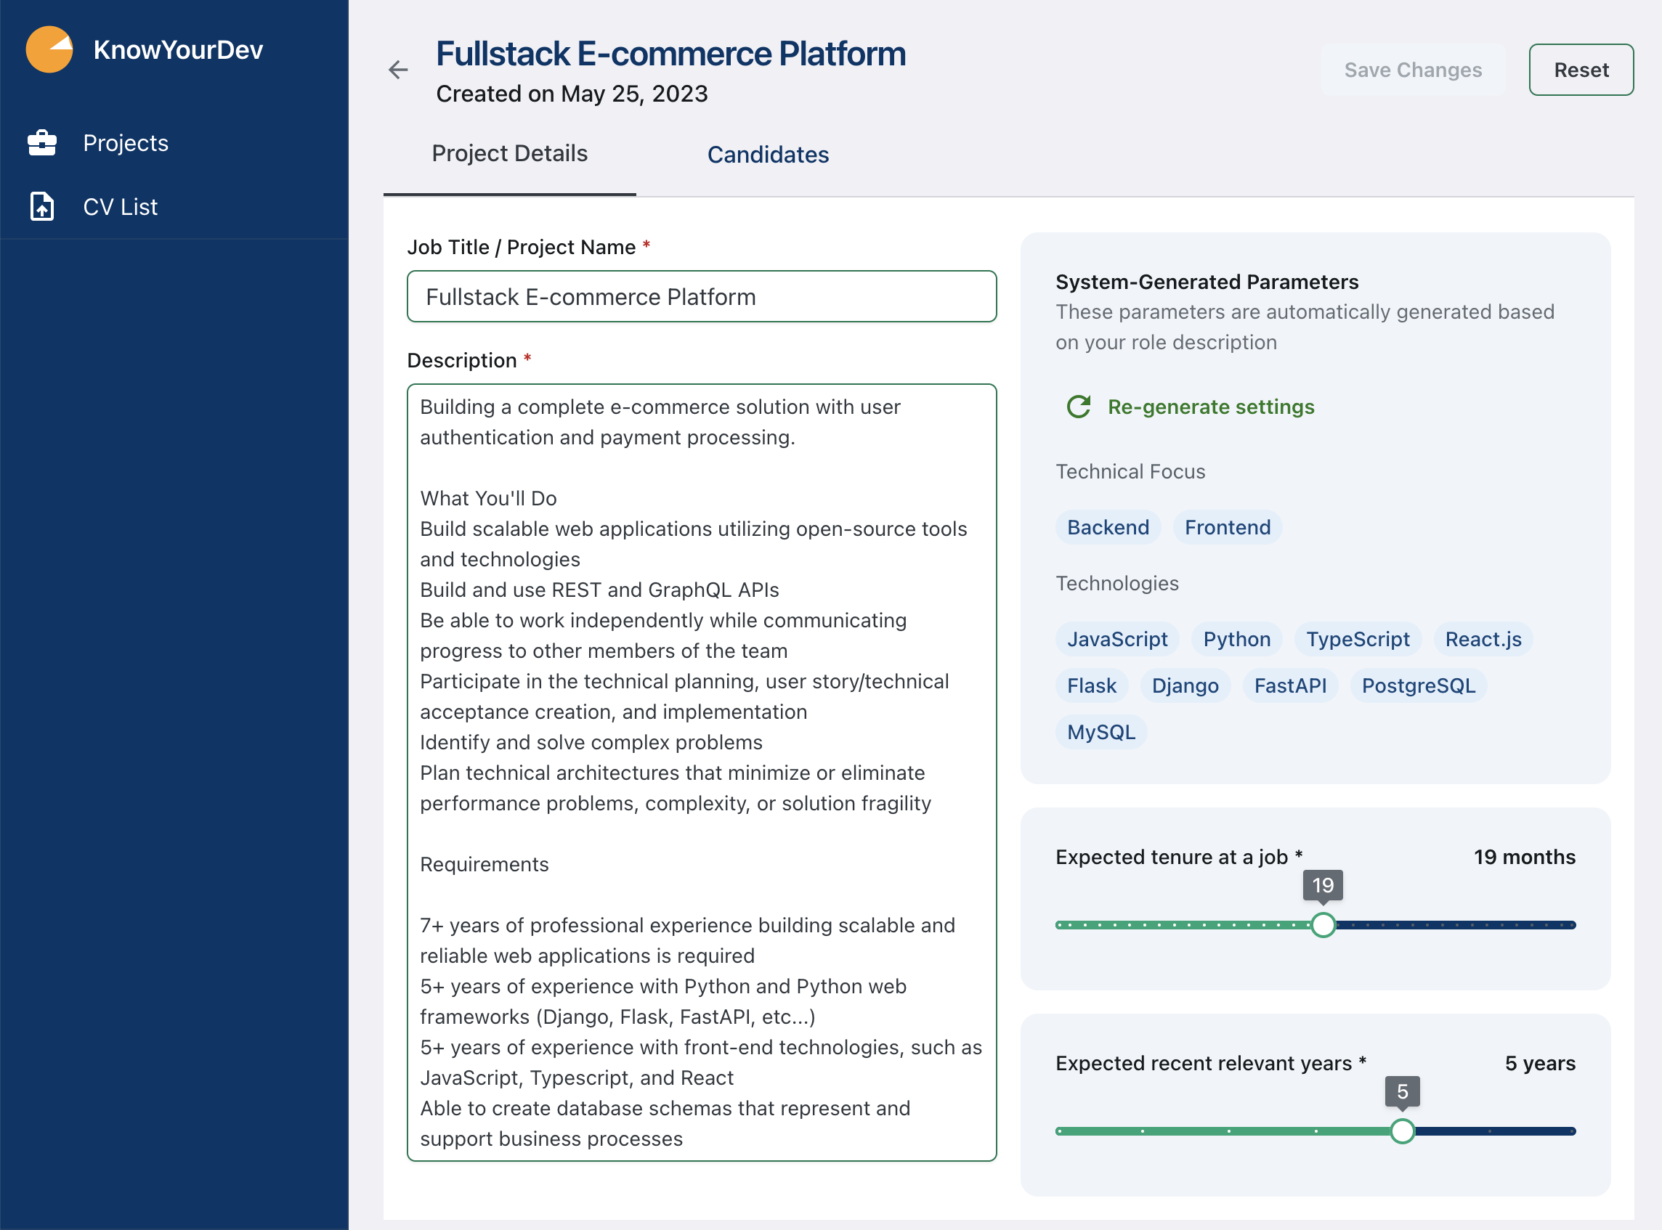This screenshot has height=1230, width=1662.
Task: Click the Reset button
Action: [1581, 69]
